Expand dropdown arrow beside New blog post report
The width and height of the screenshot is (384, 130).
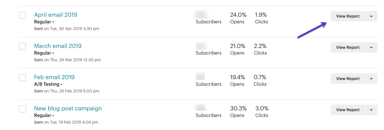click(371, 110)
